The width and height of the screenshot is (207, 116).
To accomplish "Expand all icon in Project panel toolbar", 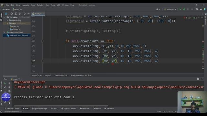I will [16, 14].
